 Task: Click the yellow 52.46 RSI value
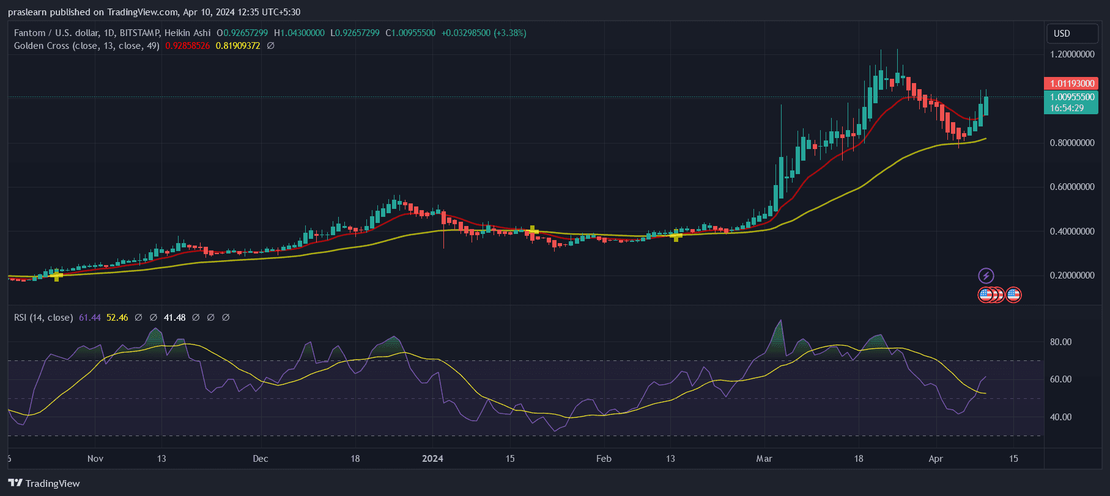(x=117, y=318)
